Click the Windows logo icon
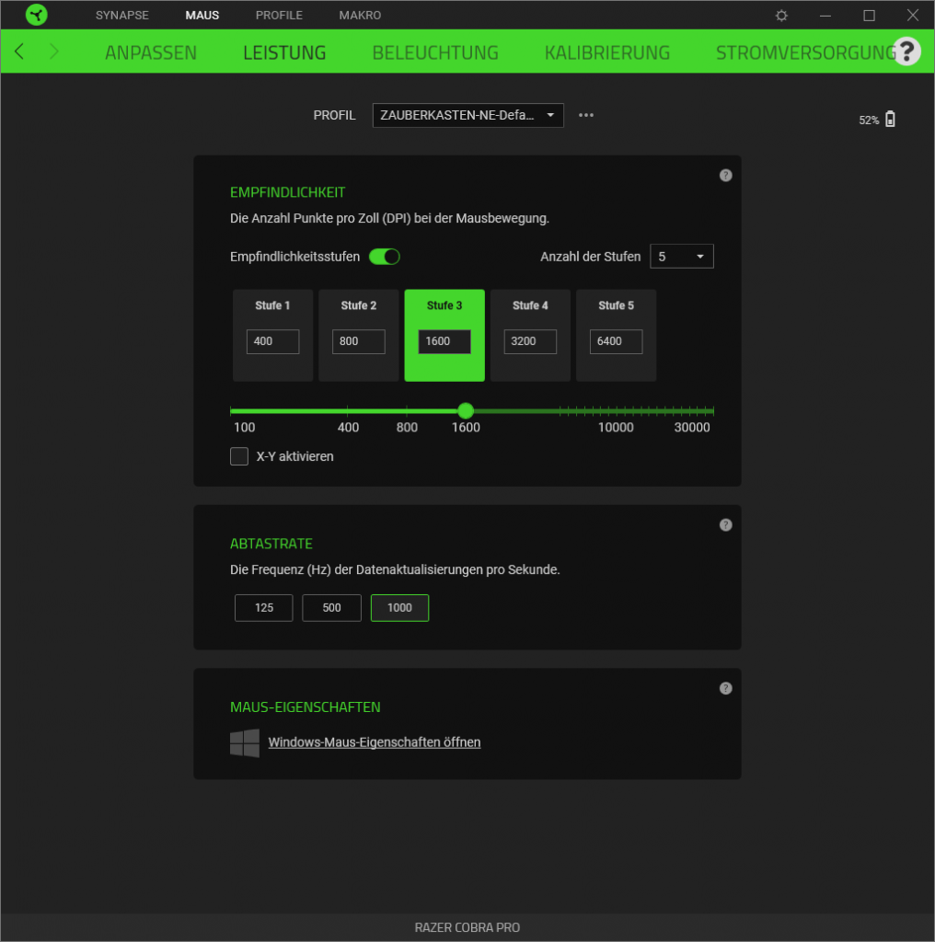The width and height of the screenshot is (935, 942). [245, 743]
